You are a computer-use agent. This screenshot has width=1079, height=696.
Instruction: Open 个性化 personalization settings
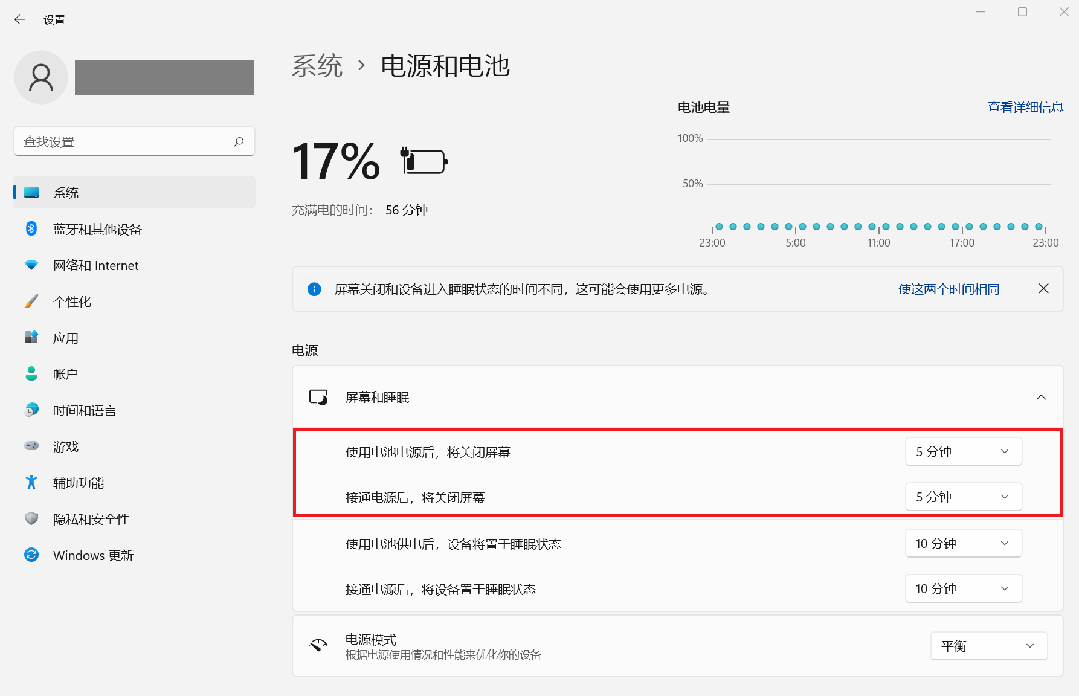coord(72,301)
